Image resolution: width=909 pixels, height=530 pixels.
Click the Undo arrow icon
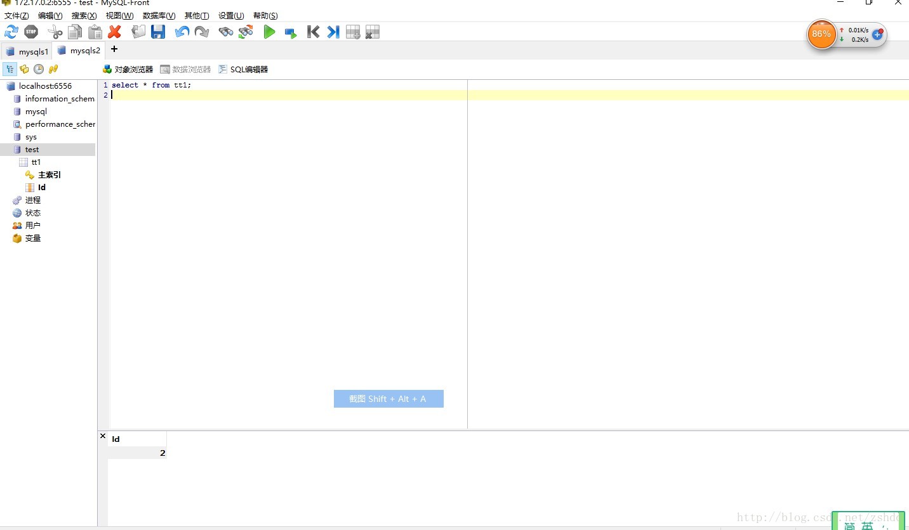[182, 32]
